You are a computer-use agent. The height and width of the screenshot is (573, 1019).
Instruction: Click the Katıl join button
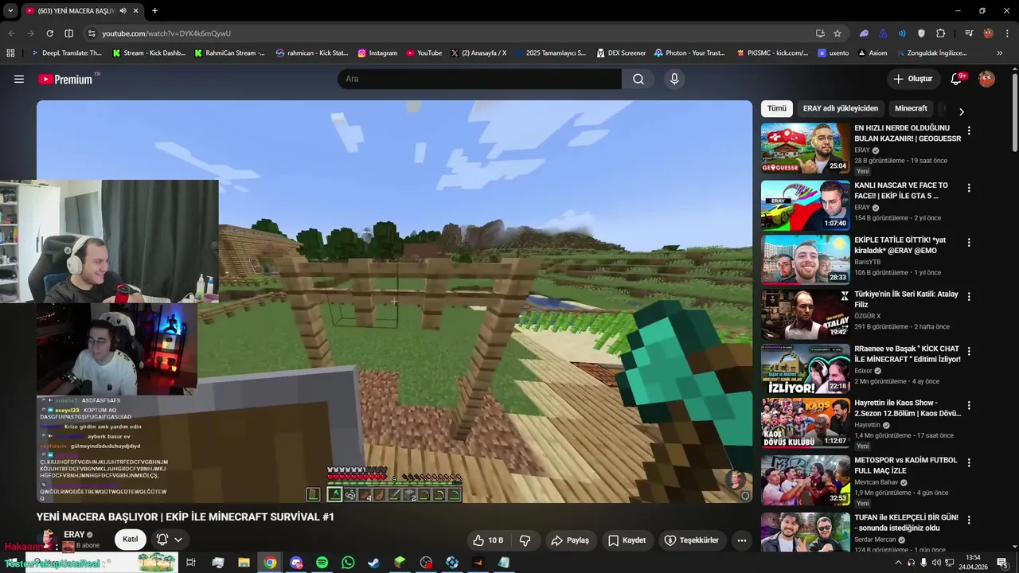click(x=131, y=540)
